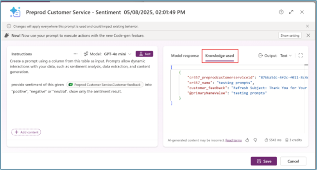The height and width of the screenshot is (170, 317).
Task: Give thumbs up feedback
Action: click(x=247, y=140)
